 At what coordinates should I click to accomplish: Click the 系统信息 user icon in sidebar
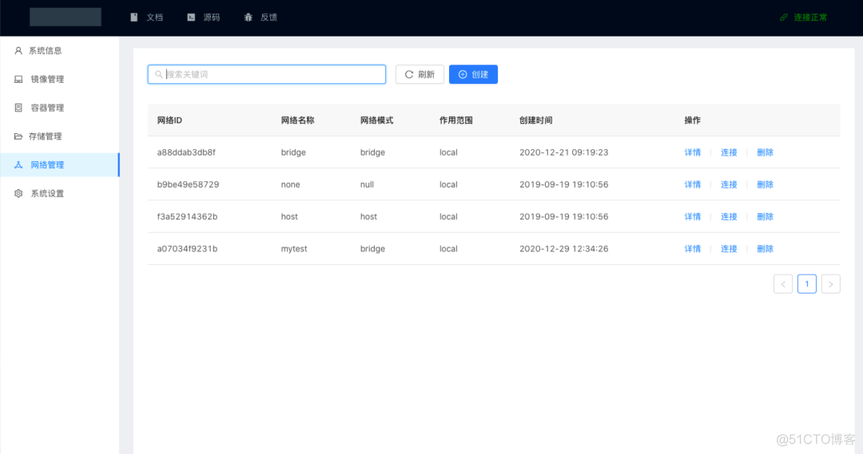click(18, 50)
